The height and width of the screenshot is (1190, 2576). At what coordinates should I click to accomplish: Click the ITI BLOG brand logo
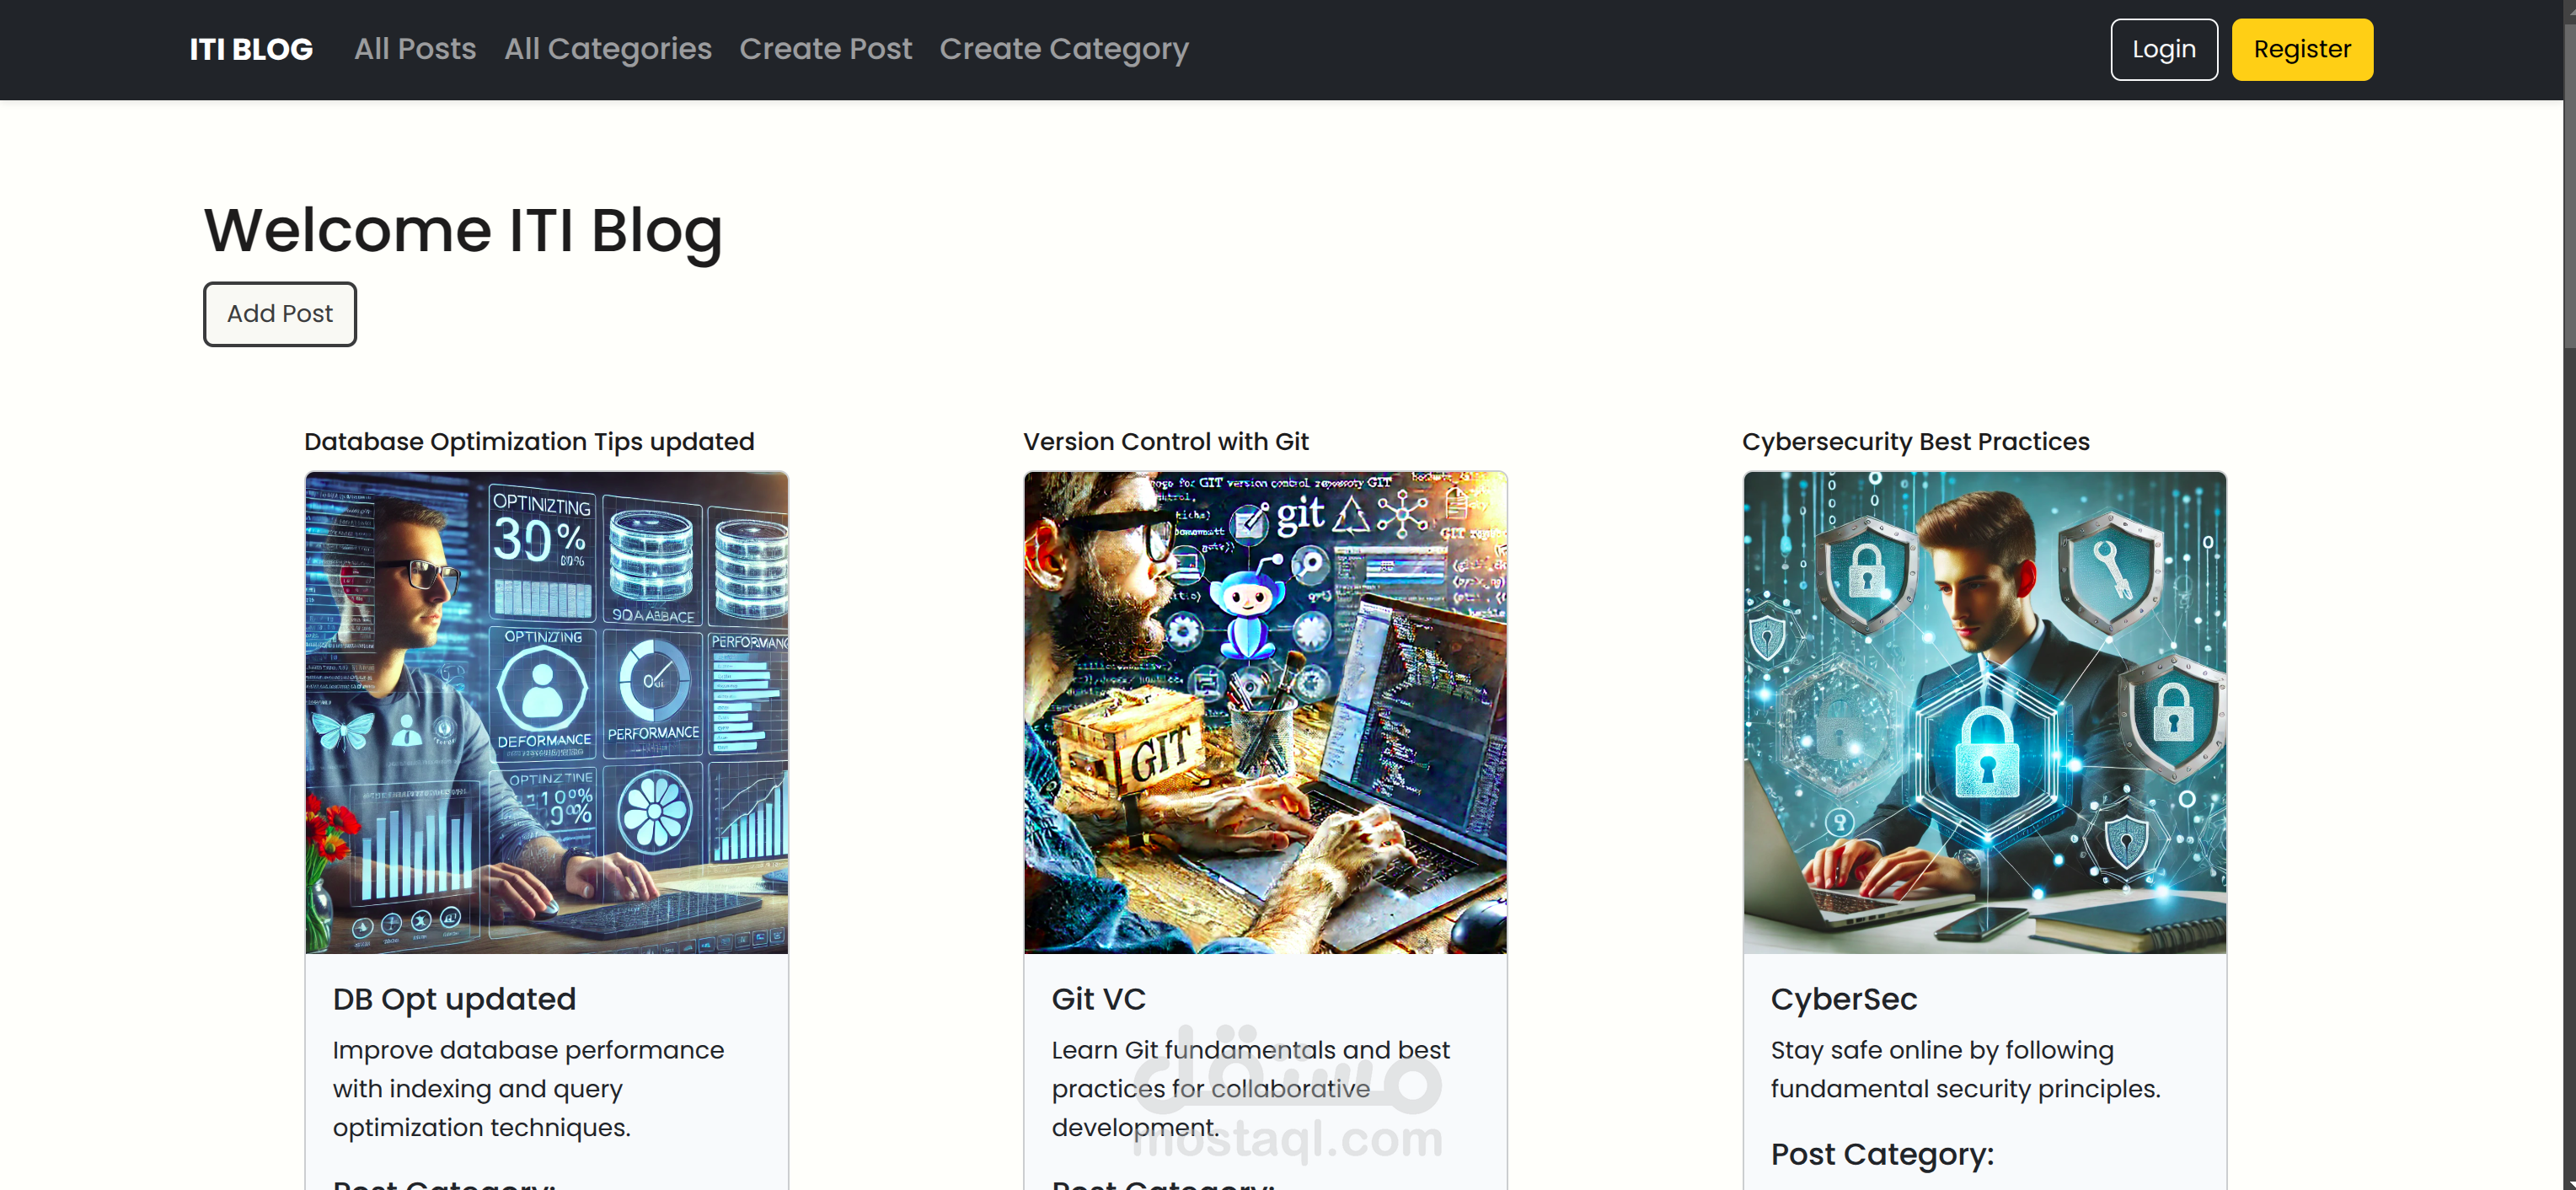pos(251,49)
